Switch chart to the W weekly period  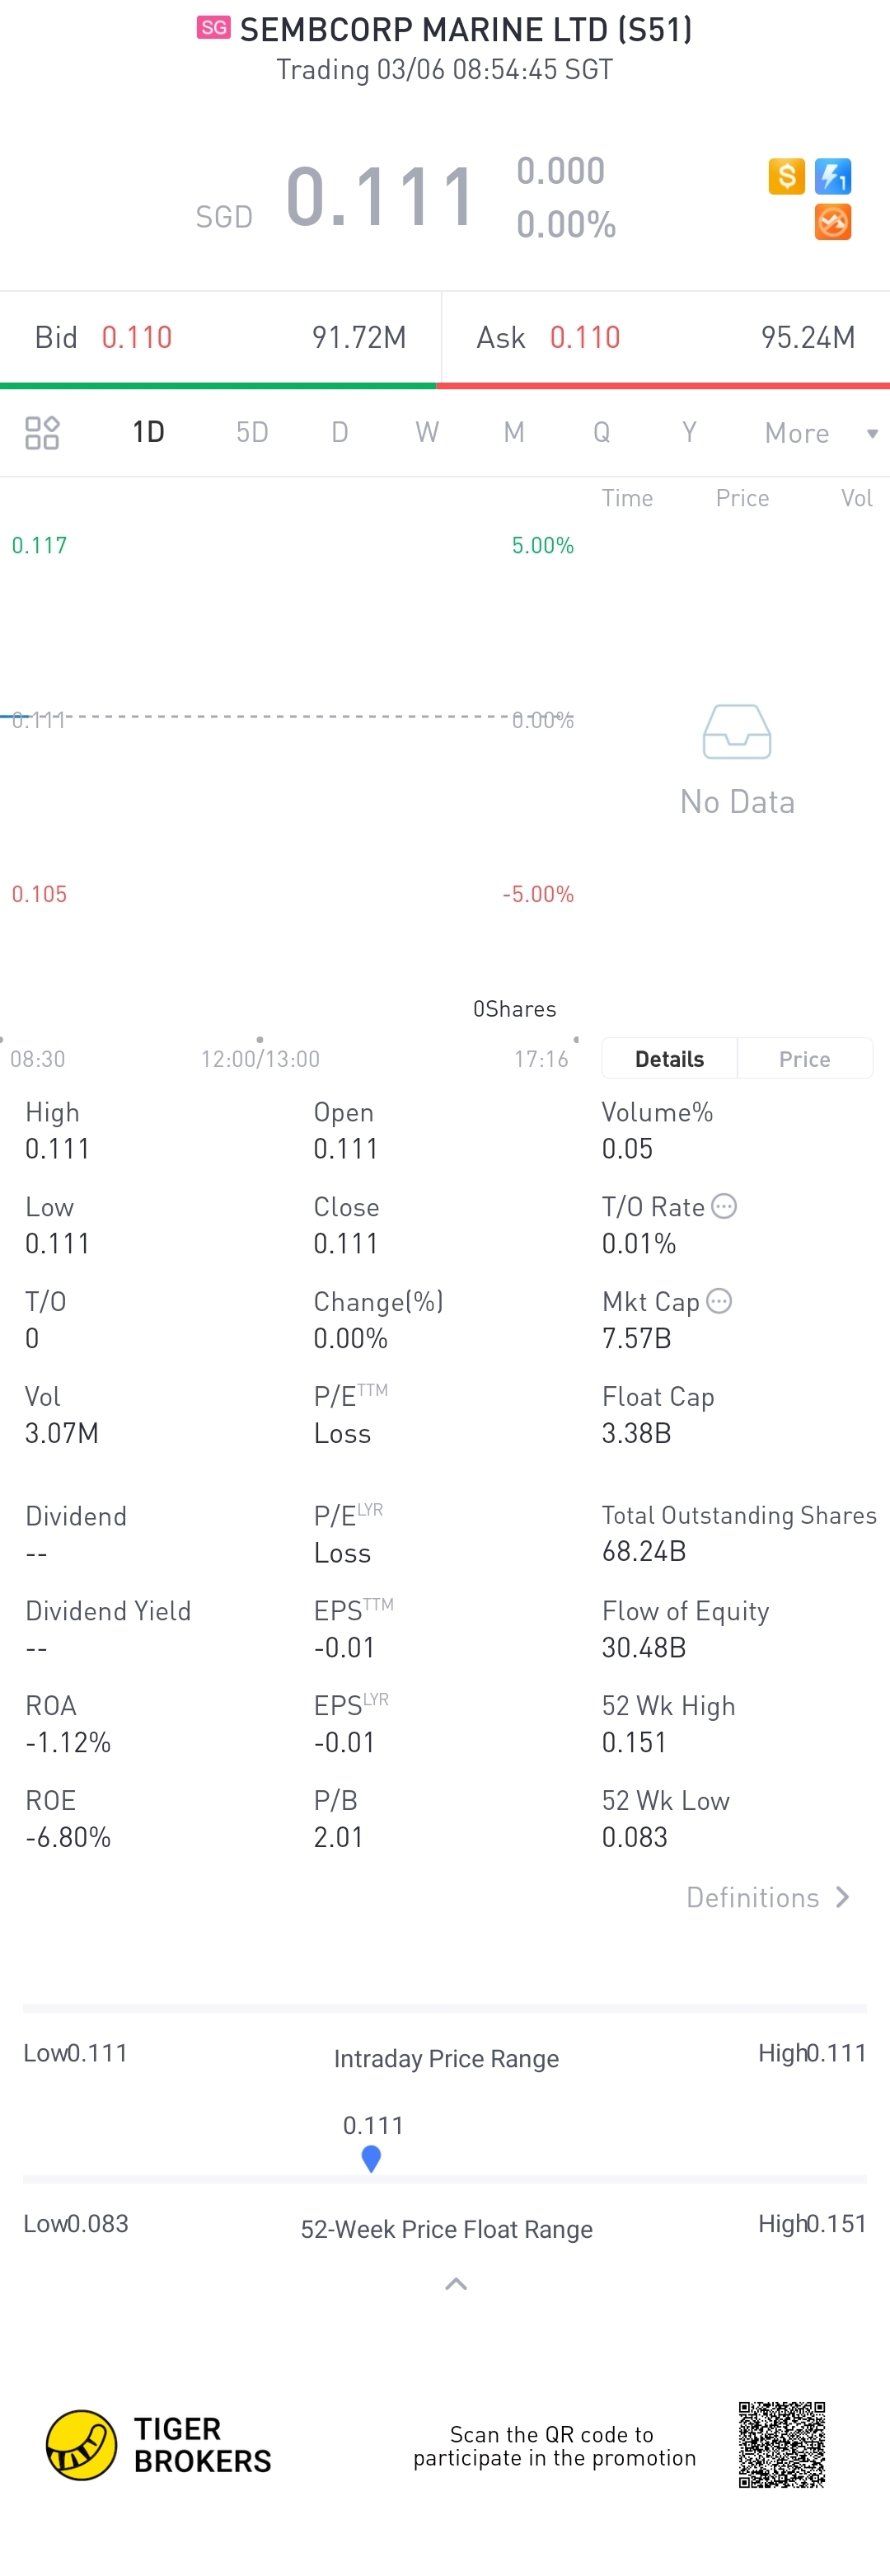[427, 432]
